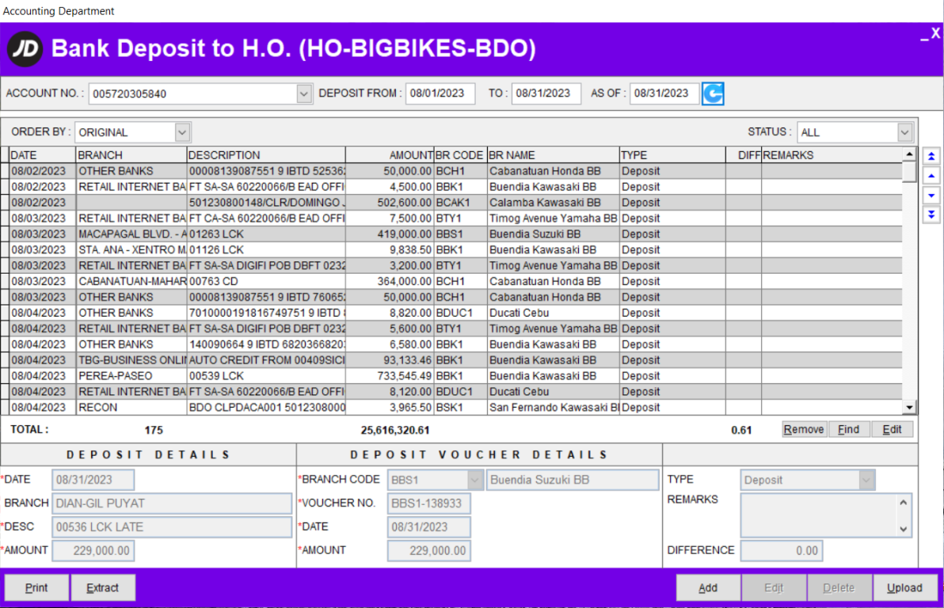
Task: Move up one record arrow icon
Action: coord(931,176)
